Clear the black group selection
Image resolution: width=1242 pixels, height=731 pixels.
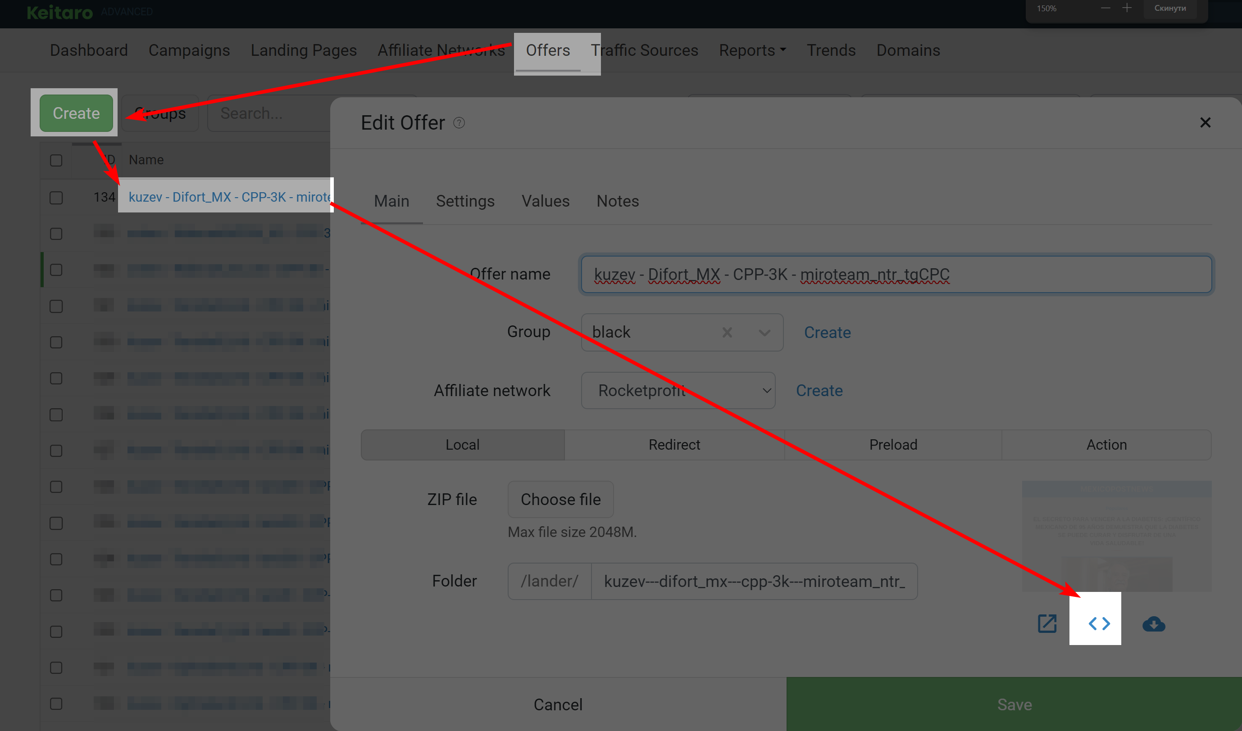click(727, 333)
